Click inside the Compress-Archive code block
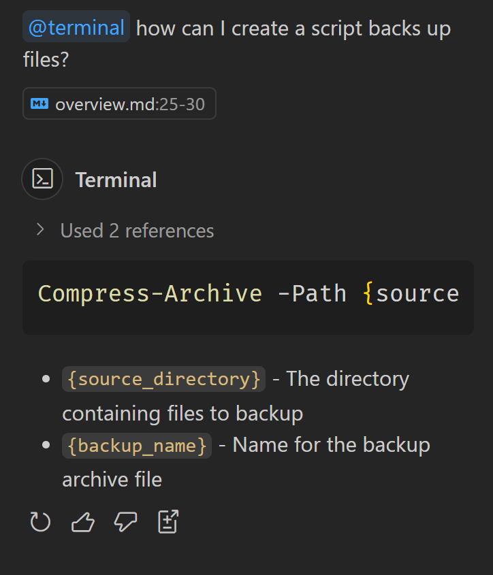The width and height of the screenshot is (493, 575). coord(248,297)
